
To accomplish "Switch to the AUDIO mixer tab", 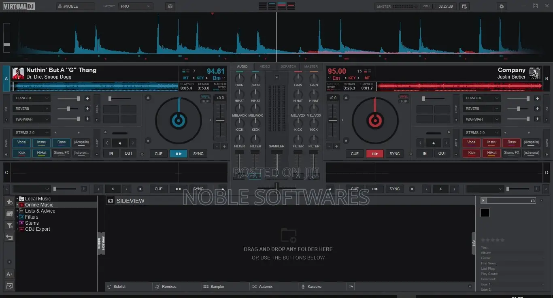I will [x=242, y=66].
